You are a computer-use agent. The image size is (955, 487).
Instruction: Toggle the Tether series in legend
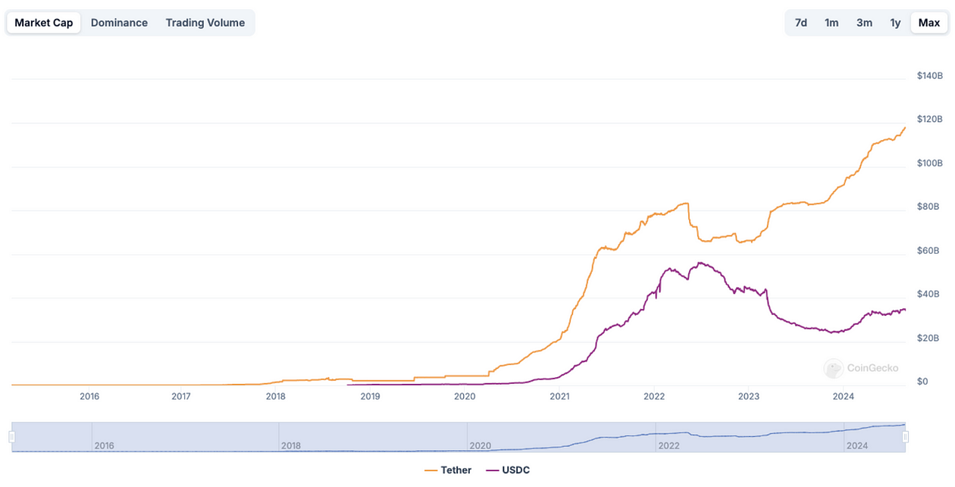click(456, 470)
